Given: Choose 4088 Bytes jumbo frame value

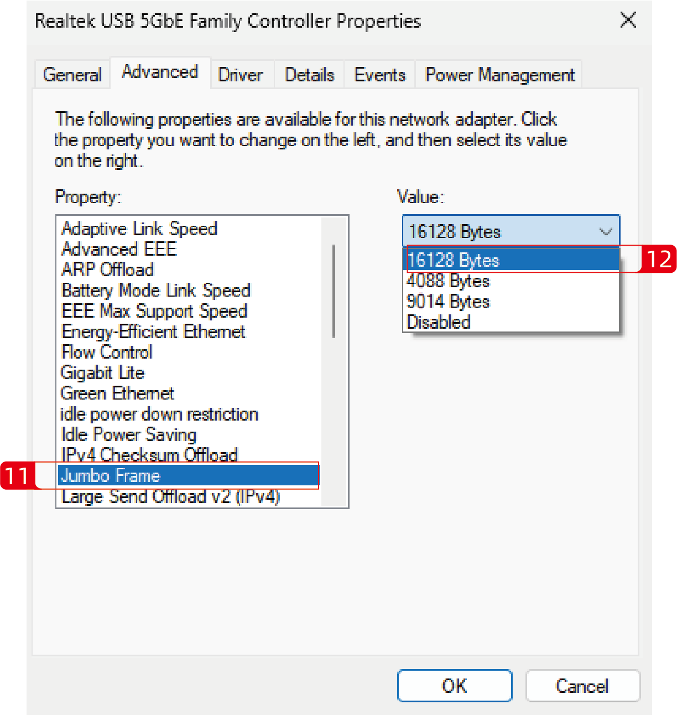Looking at the screenshot, I should (x=449, y=281).
